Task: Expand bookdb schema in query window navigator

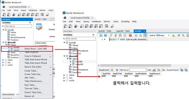Action: pyautogui.click(x=64, y=43)
